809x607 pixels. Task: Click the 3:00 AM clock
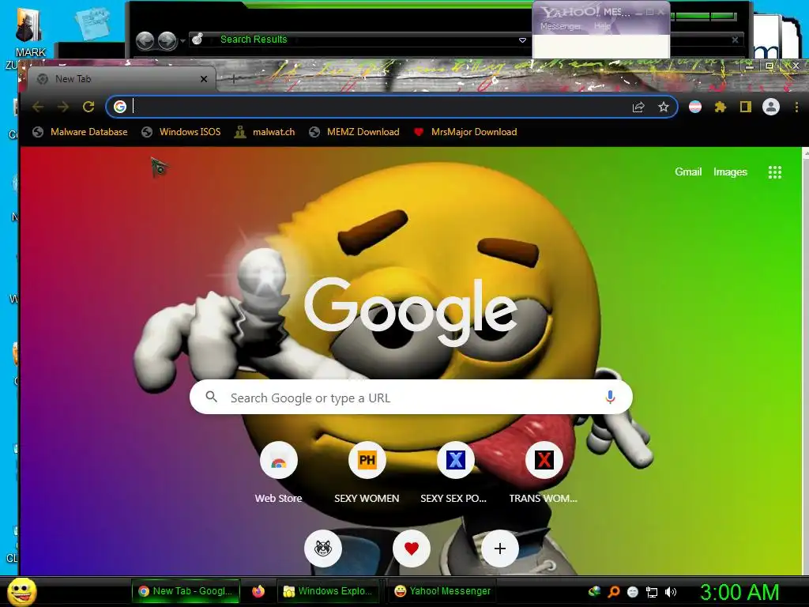[x=739, y=592]
